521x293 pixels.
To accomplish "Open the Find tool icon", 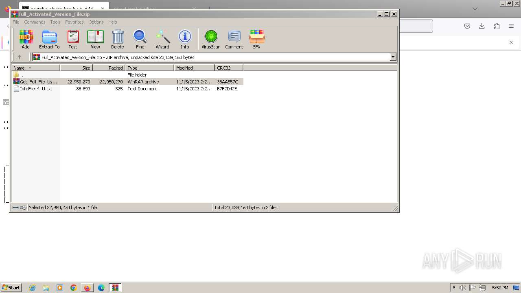I will tap(140, 39).
